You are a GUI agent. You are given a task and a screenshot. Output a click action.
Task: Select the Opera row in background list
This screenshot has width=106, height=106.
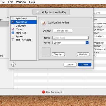click(100, 46)
